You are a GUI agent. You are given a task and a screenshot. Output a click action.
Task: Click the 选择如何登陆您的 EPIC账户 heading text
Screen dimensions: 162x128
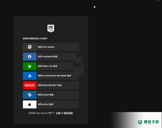[35, 38]
